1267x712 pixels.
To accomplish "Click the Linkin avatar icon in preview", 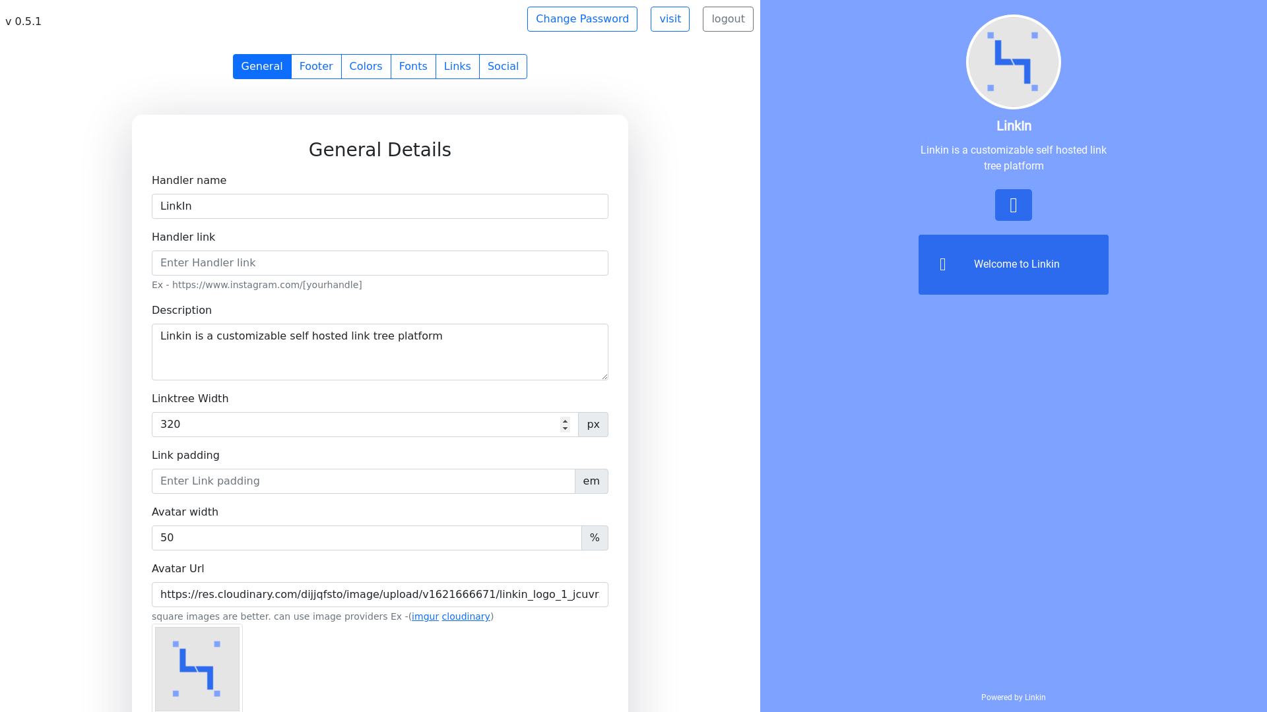I will point(1013,61).
